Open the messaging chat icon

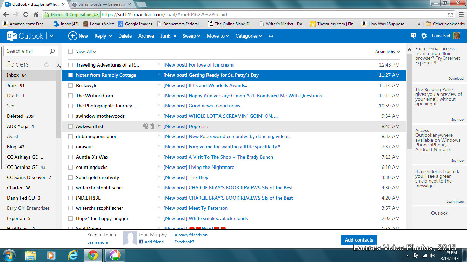pos(413,36)
